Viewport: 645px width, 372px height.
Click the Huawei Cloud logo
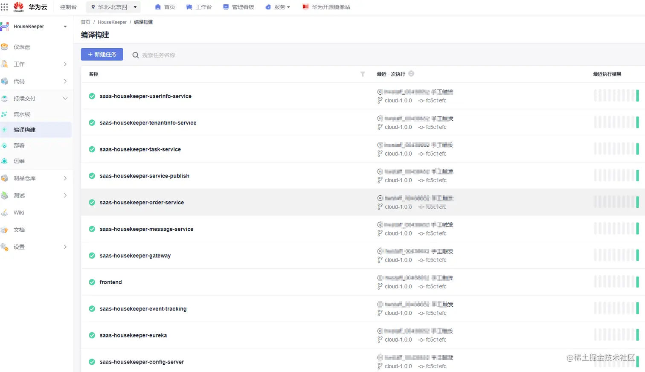coord(30,7)
